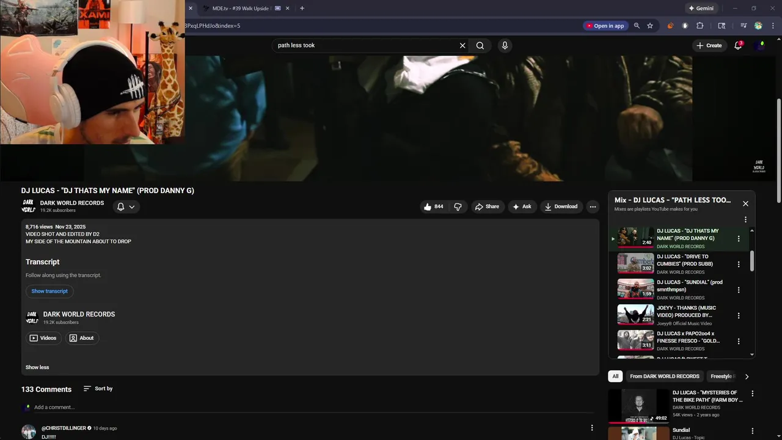Screen dimensions: 782x440
Task: Open Chrome's three-dot menu
Action: (x=773, y=26)
